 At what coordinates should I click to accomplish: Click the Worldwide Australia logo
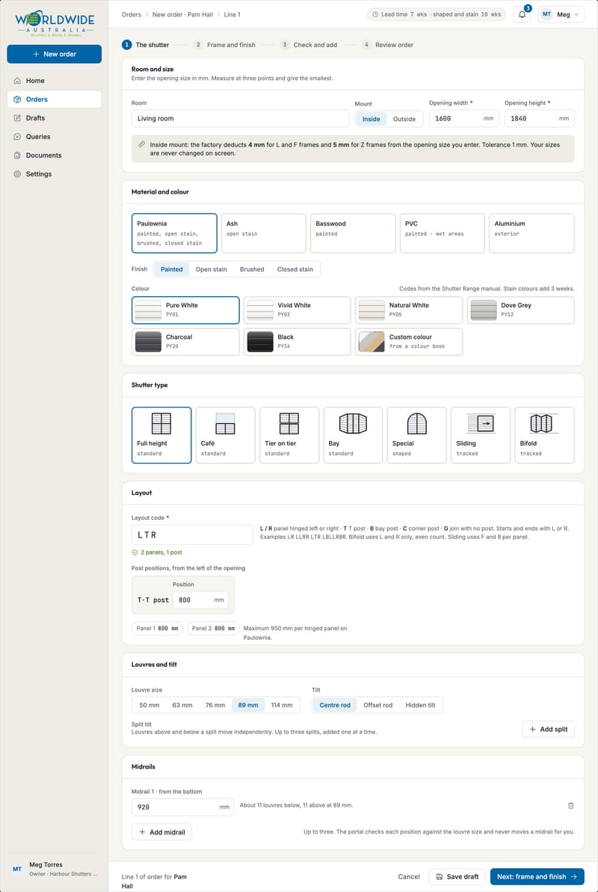[55, 23]
